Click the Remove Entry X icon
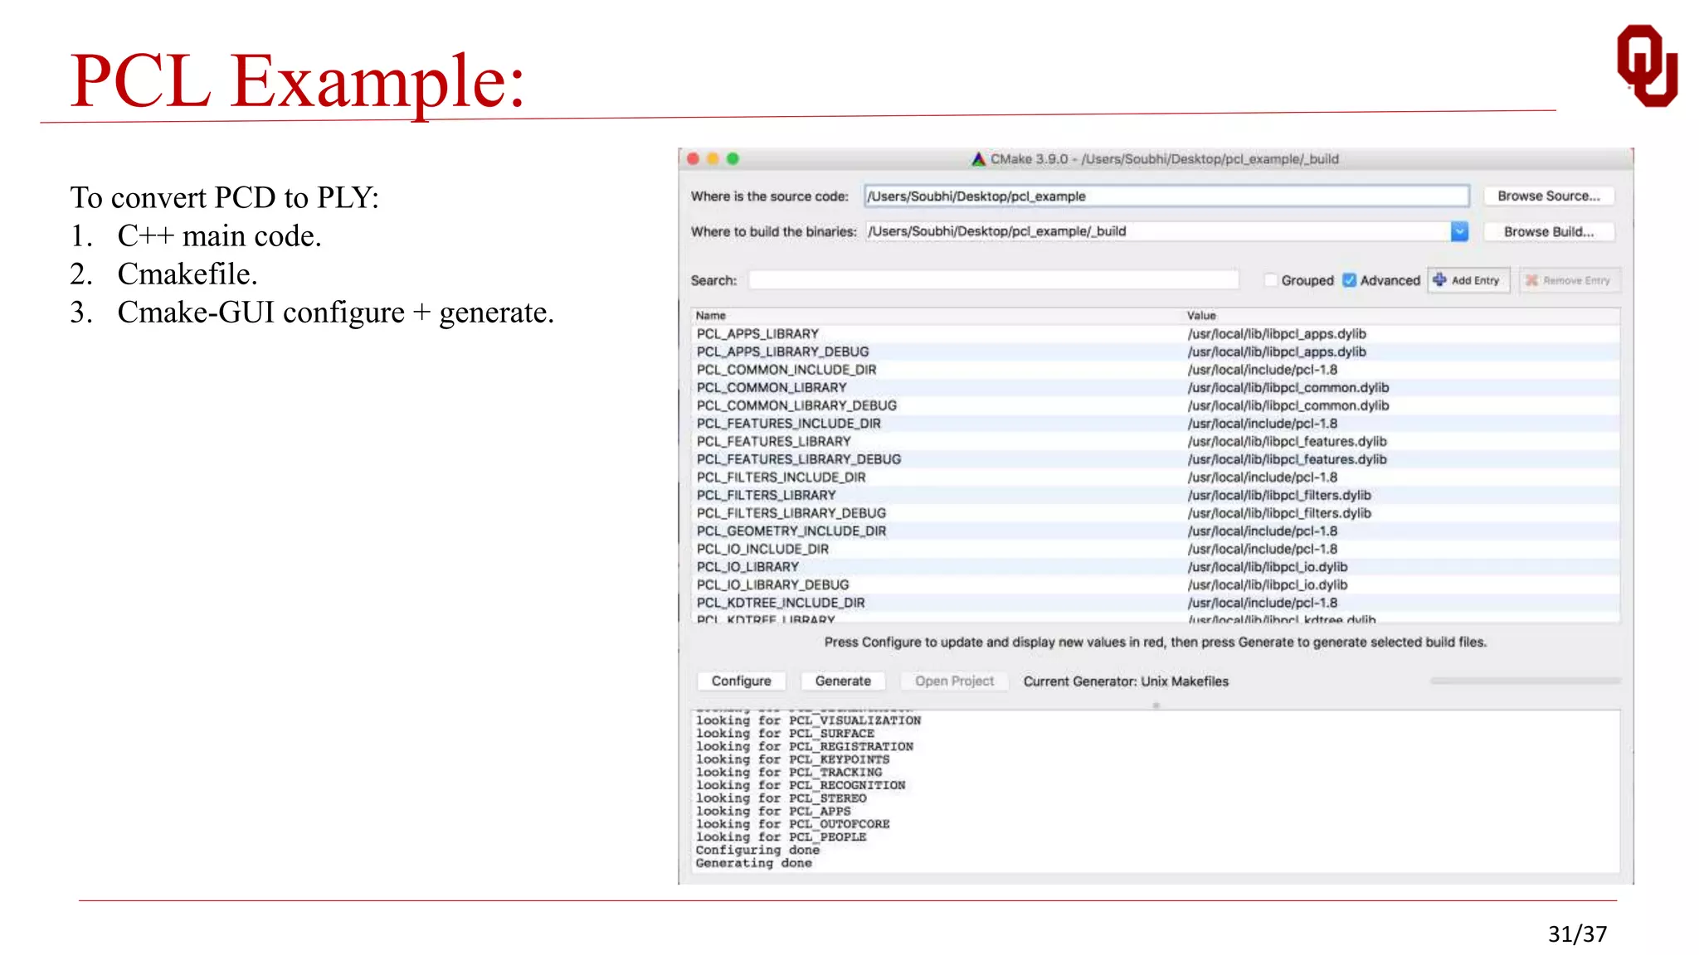1699x955 pixels. (x=1531, y=280)
